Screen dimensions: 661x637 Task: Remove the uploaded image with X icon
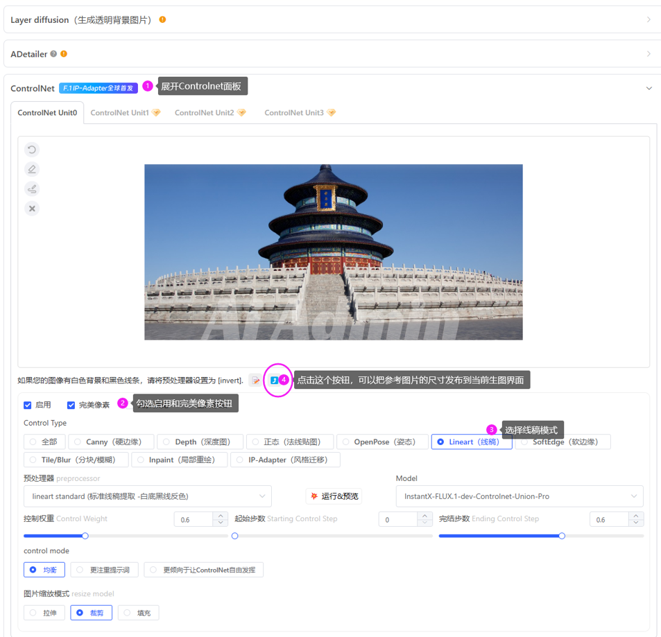click(32, 208)
